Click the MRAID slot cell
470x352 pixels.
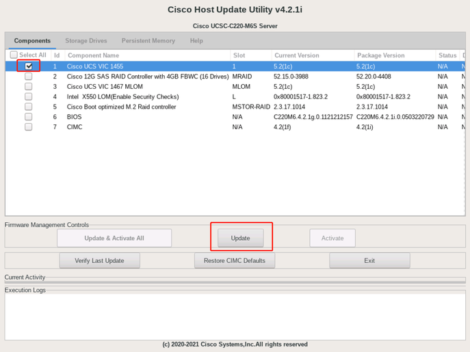(x=242, y=77)
